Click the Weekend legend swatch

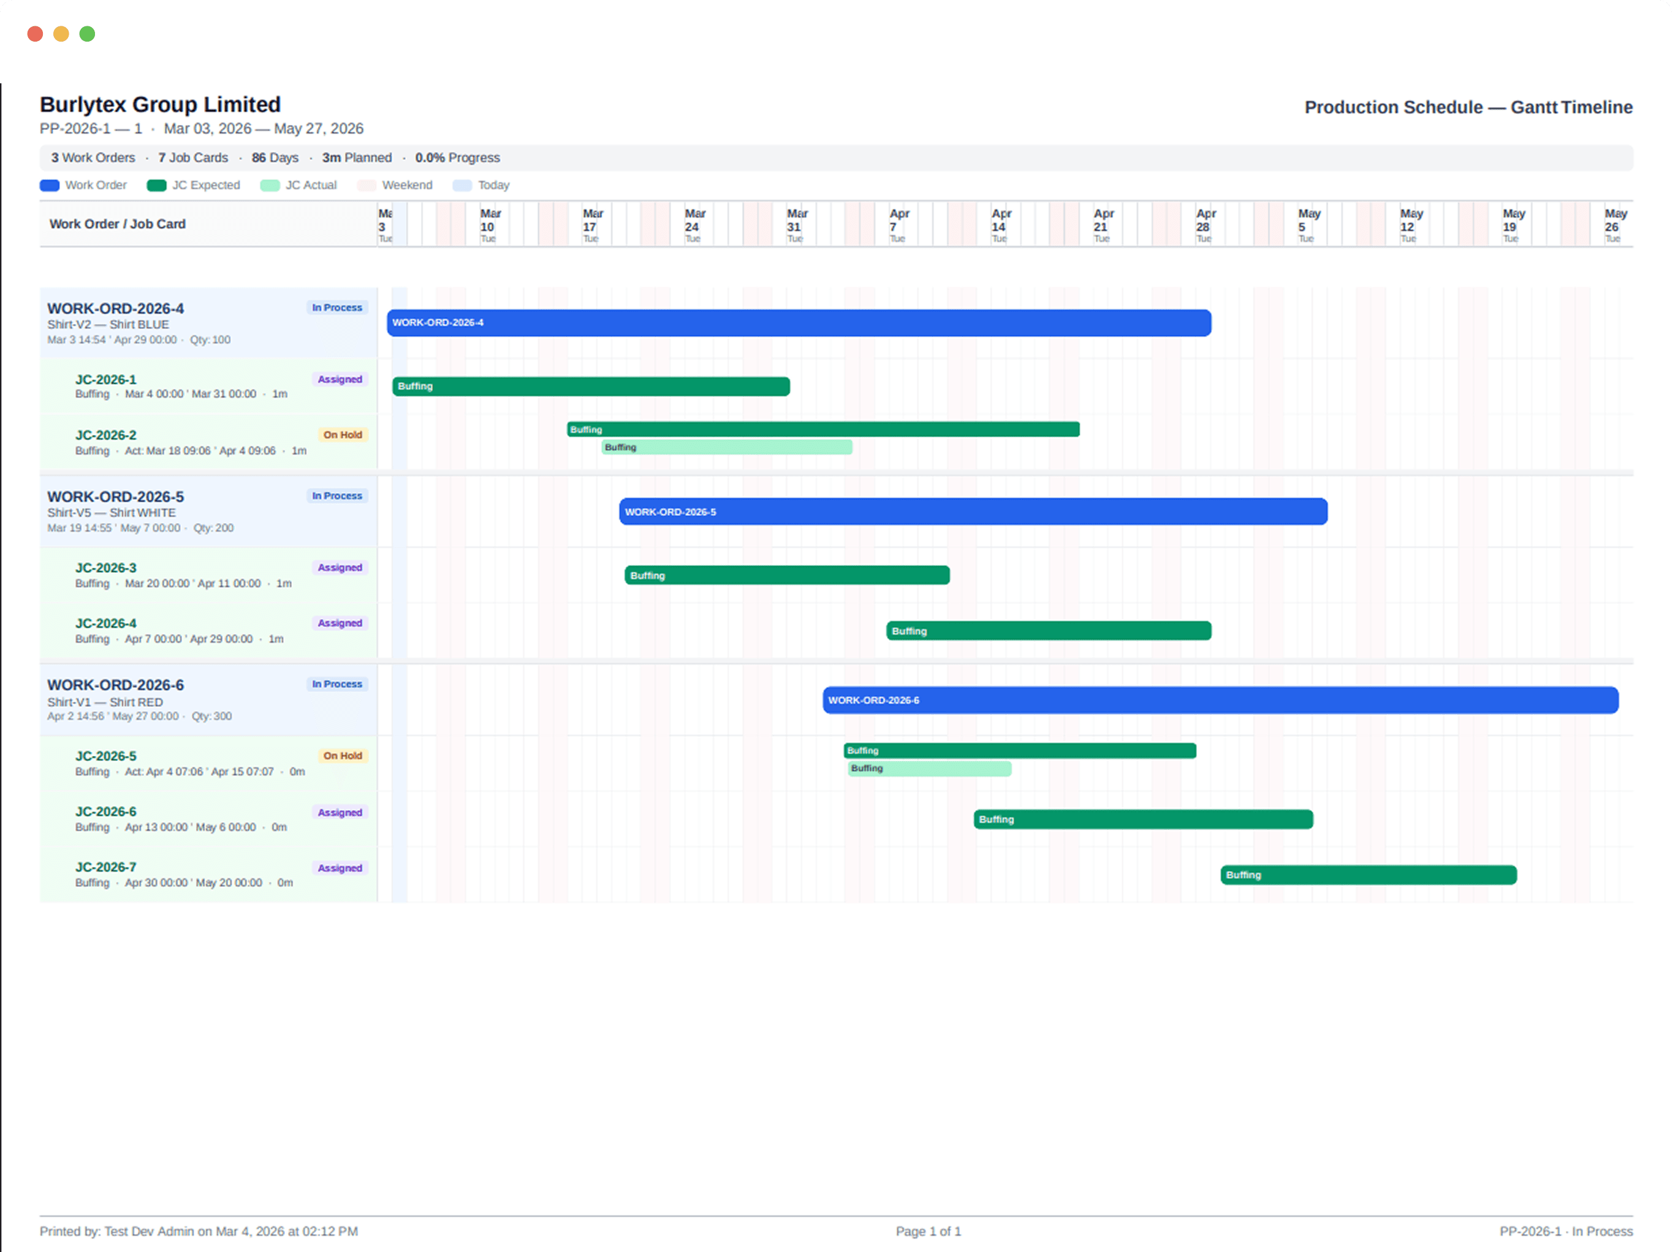coord(367,185)
